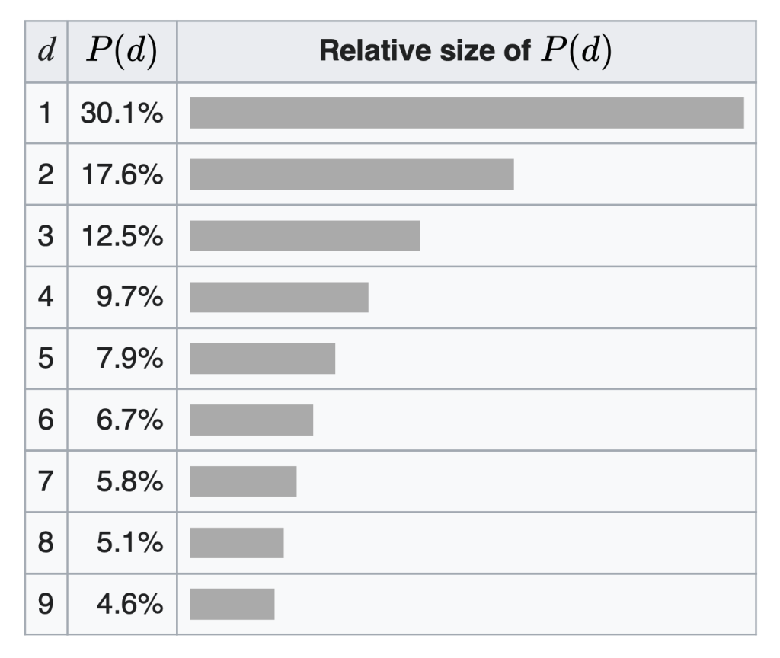Viewport: 780px width, 658px height.
Task: Click the "P(d)" column header
Action: [x=122, y=51]
